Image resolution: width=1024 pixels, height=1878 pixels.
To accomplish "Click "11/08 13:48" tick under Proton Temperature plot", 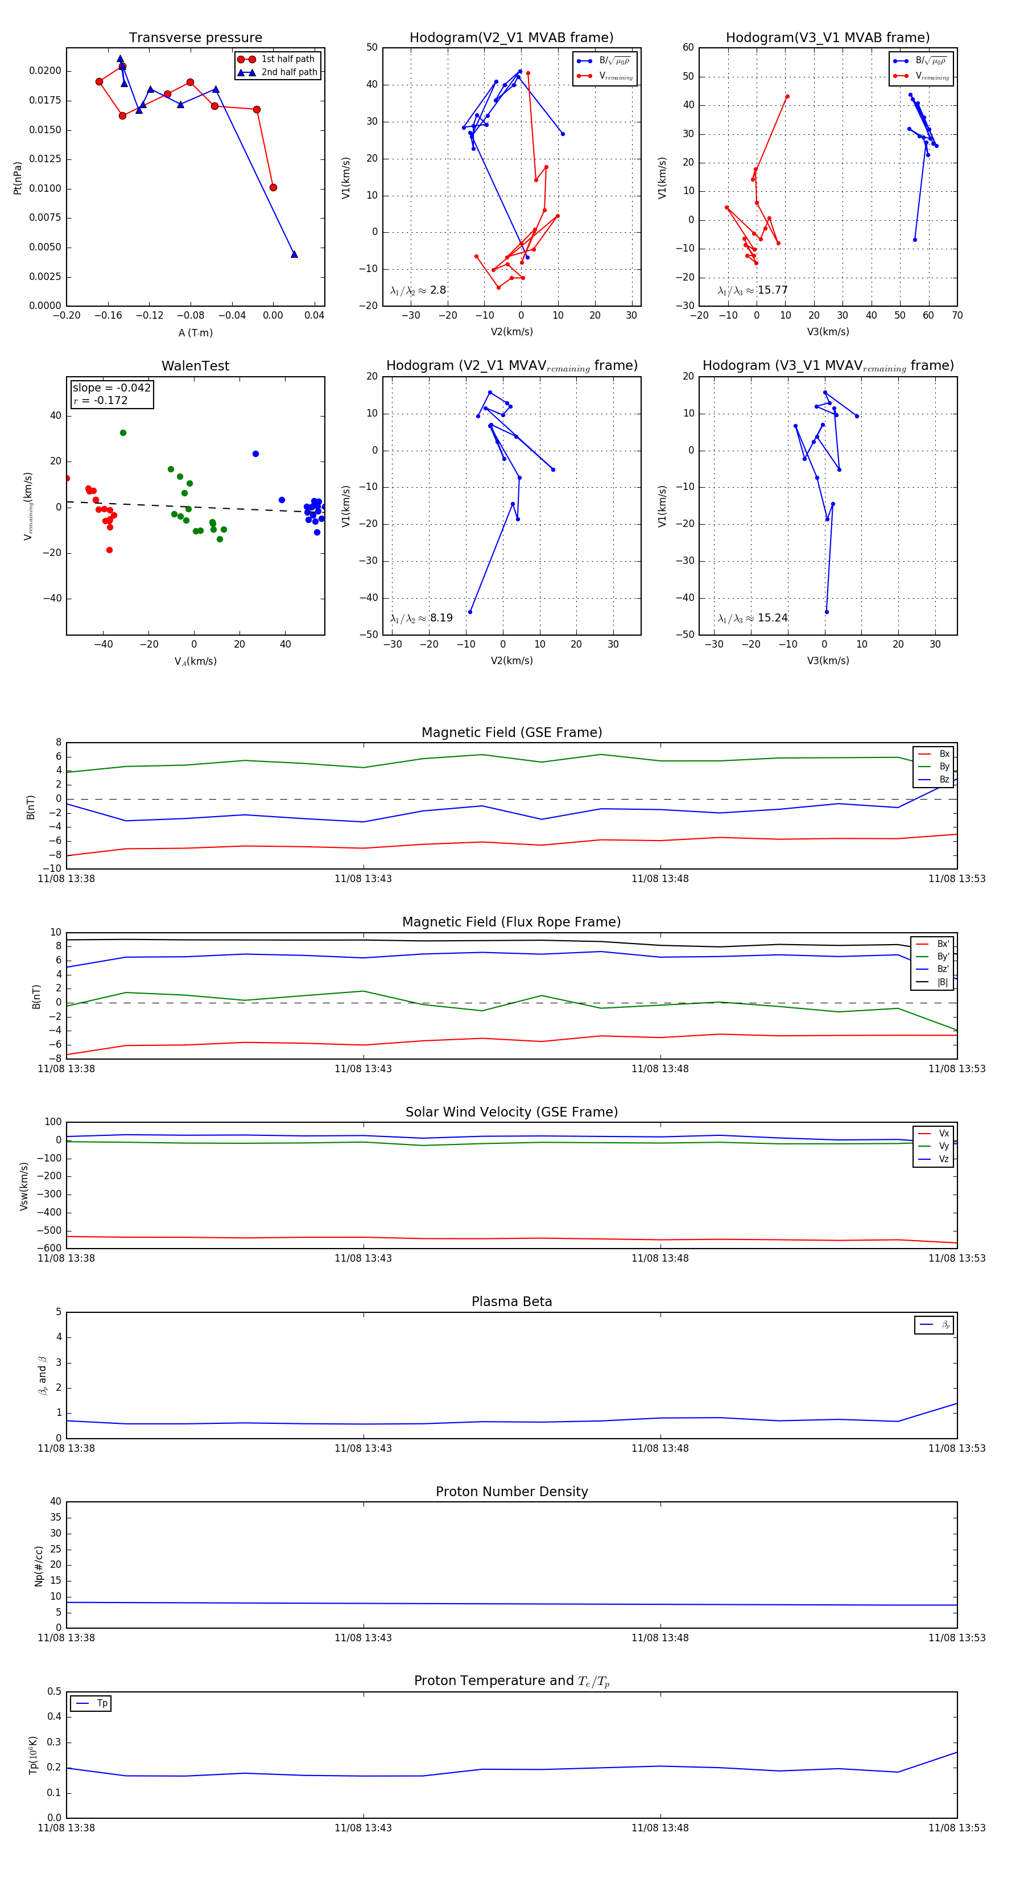I will coord(659,1828).
